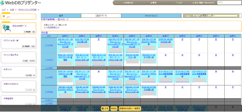Screen dimensions: 242x112
Task: Open the サテライト拠点一覧 sidebar card
Action: (19, 43)
